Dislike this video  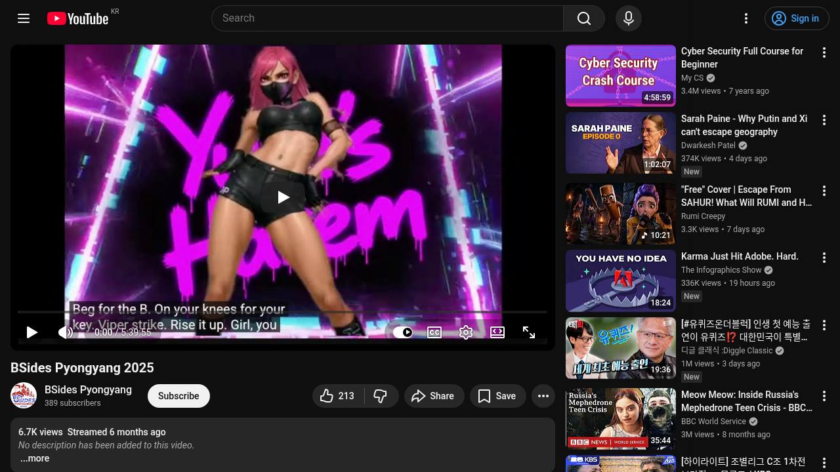pos(381,396)
